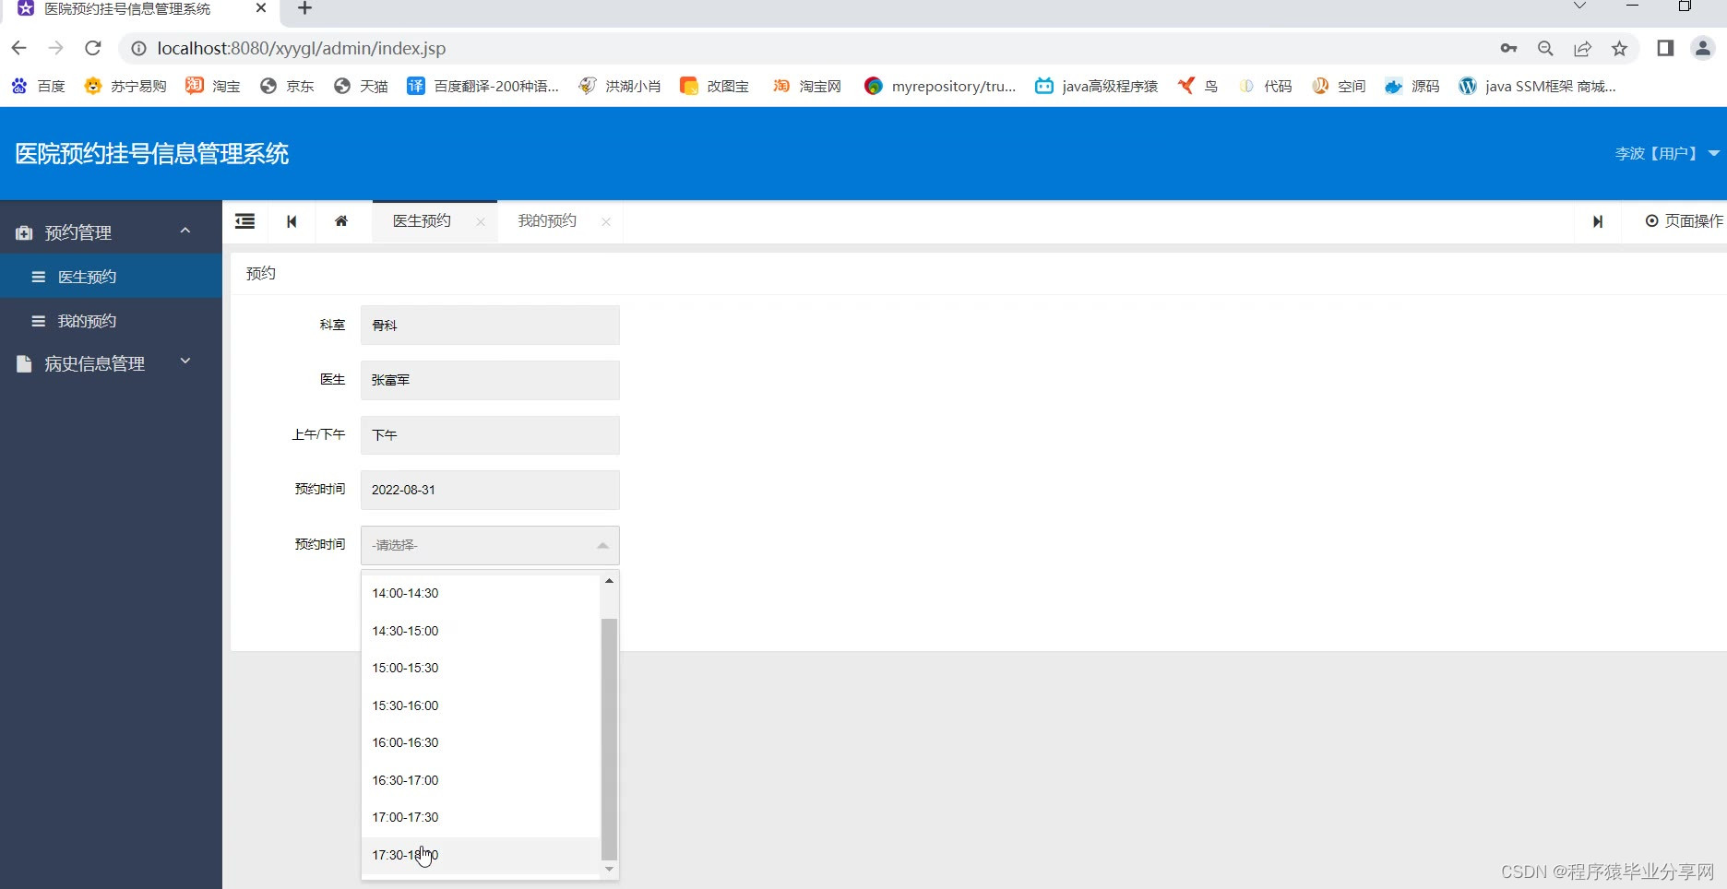
Task: Select time slot 15:30-16:00
Action: pyautogui.click(x=481, y=705)
